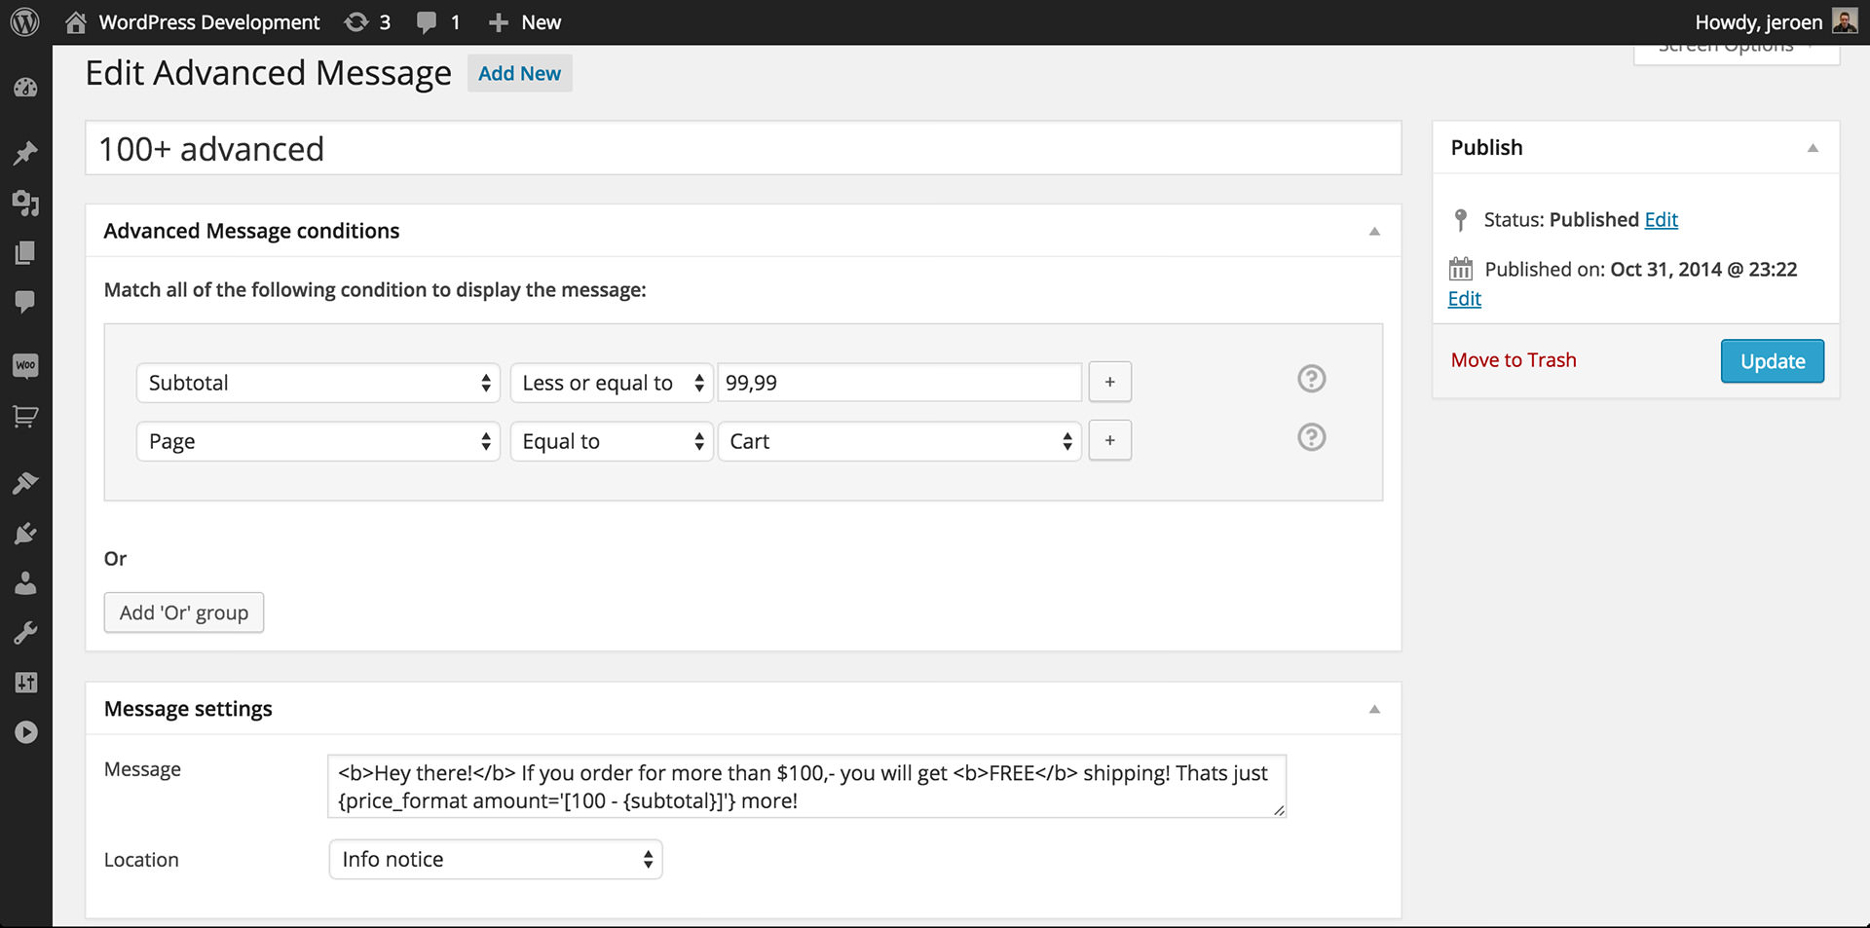Click help icon for Subtotal condition
The width and height of the screenshot is (1870, 928).
tap(1311, 379)
